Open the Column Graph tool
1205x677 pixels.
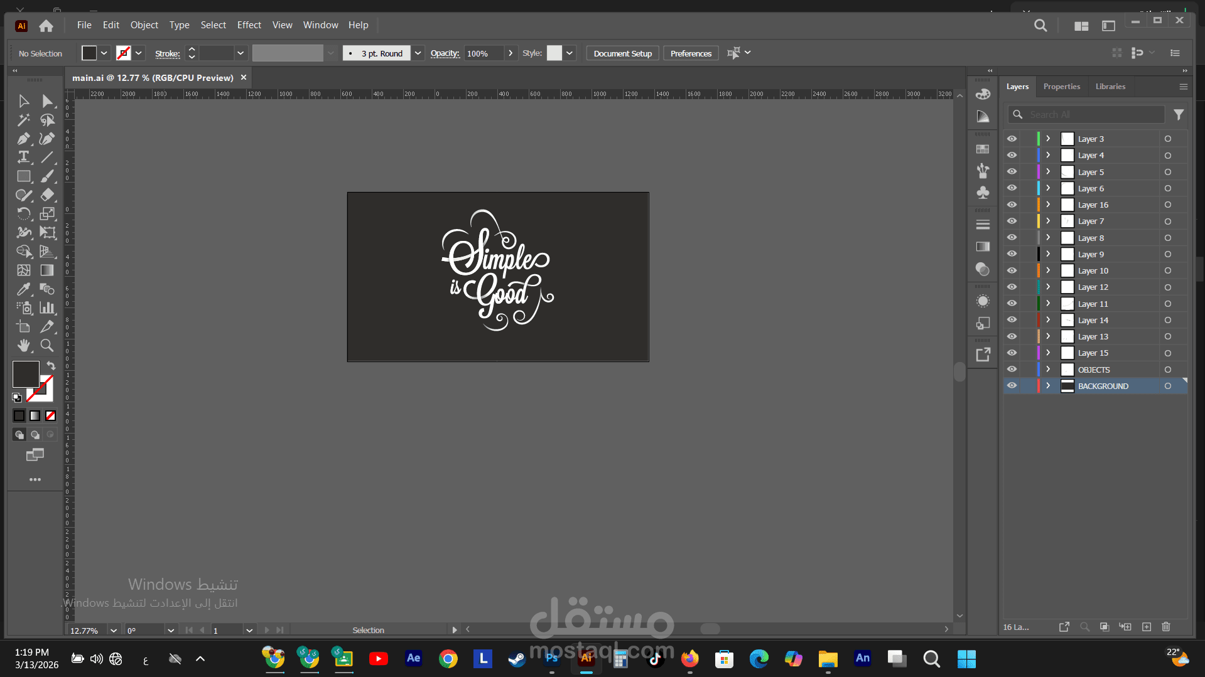click(47, 308)
